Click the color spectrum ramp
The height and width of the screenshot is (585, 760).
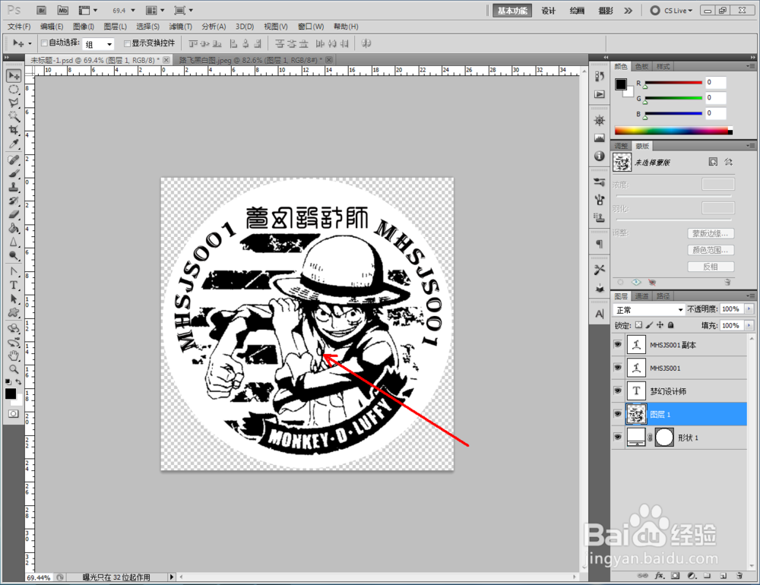pyautogui.click(x=673, y=131)
